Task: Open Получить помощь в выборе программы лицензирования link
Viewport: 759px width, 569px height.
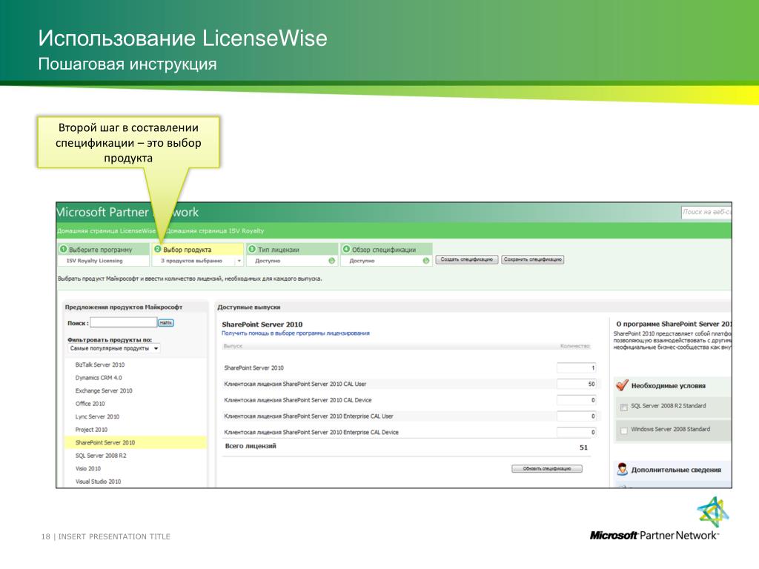Action: tap(295, 333)
